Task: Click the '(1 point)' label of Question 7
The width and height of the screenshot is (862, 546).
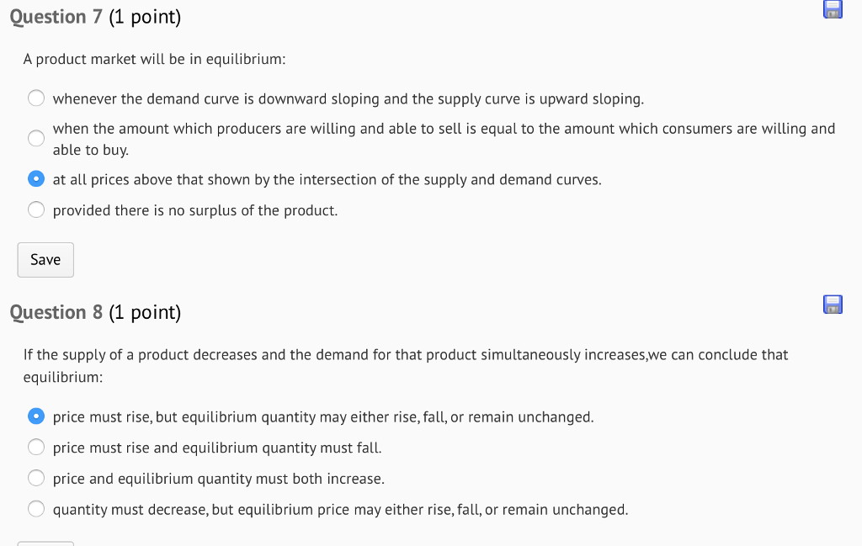Action: (145, 15)
